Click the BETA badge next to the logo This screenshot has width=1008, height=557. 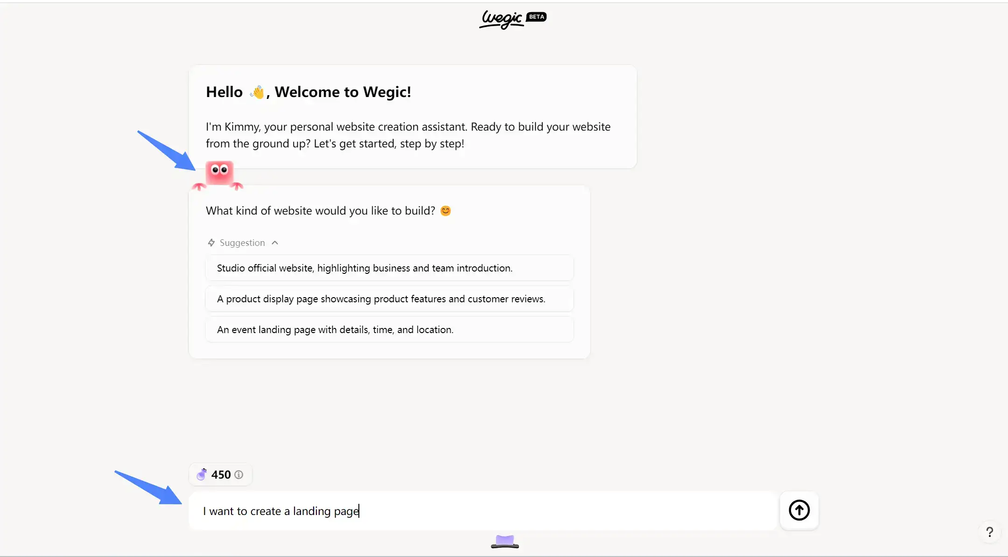coord(536,17)
